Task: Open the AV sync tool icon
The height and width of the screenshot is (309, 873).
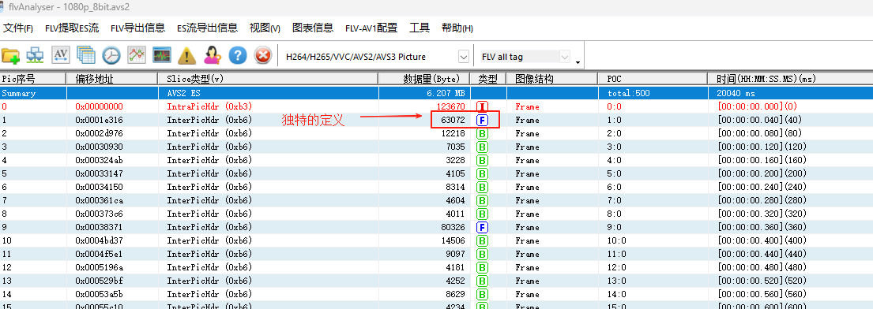Action: [x=61, y=54]
